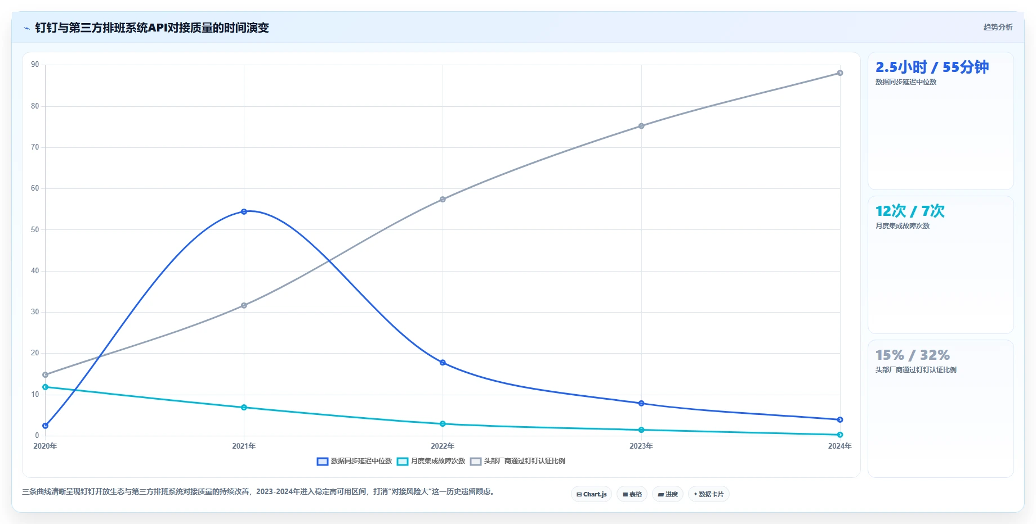Image resolution: width=1036 pixels, height=524 pixels.
Task: Click the 2022年 axis label
Action: [x=443, y=446]
